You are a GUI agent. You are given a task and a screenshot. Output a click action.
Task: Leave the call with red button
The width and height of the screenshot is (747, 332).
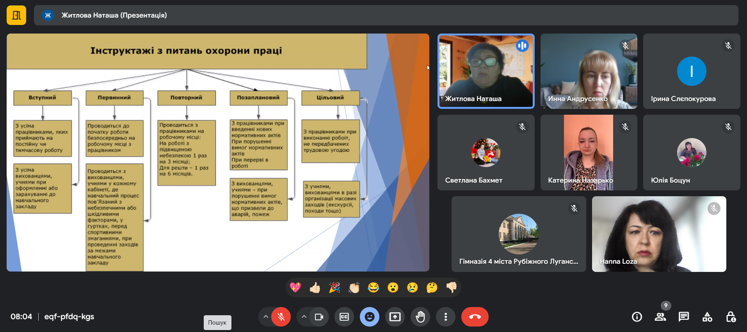click(475, 317)
